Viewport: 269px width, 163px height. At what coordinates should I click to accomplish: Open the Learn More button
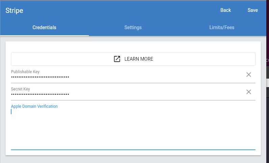(133, 59)
